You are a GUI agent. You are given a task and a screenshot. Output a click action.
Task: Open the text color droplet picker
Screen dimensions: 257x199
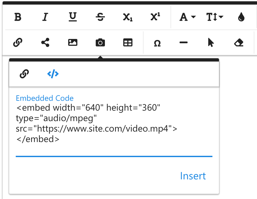point(241,17)
